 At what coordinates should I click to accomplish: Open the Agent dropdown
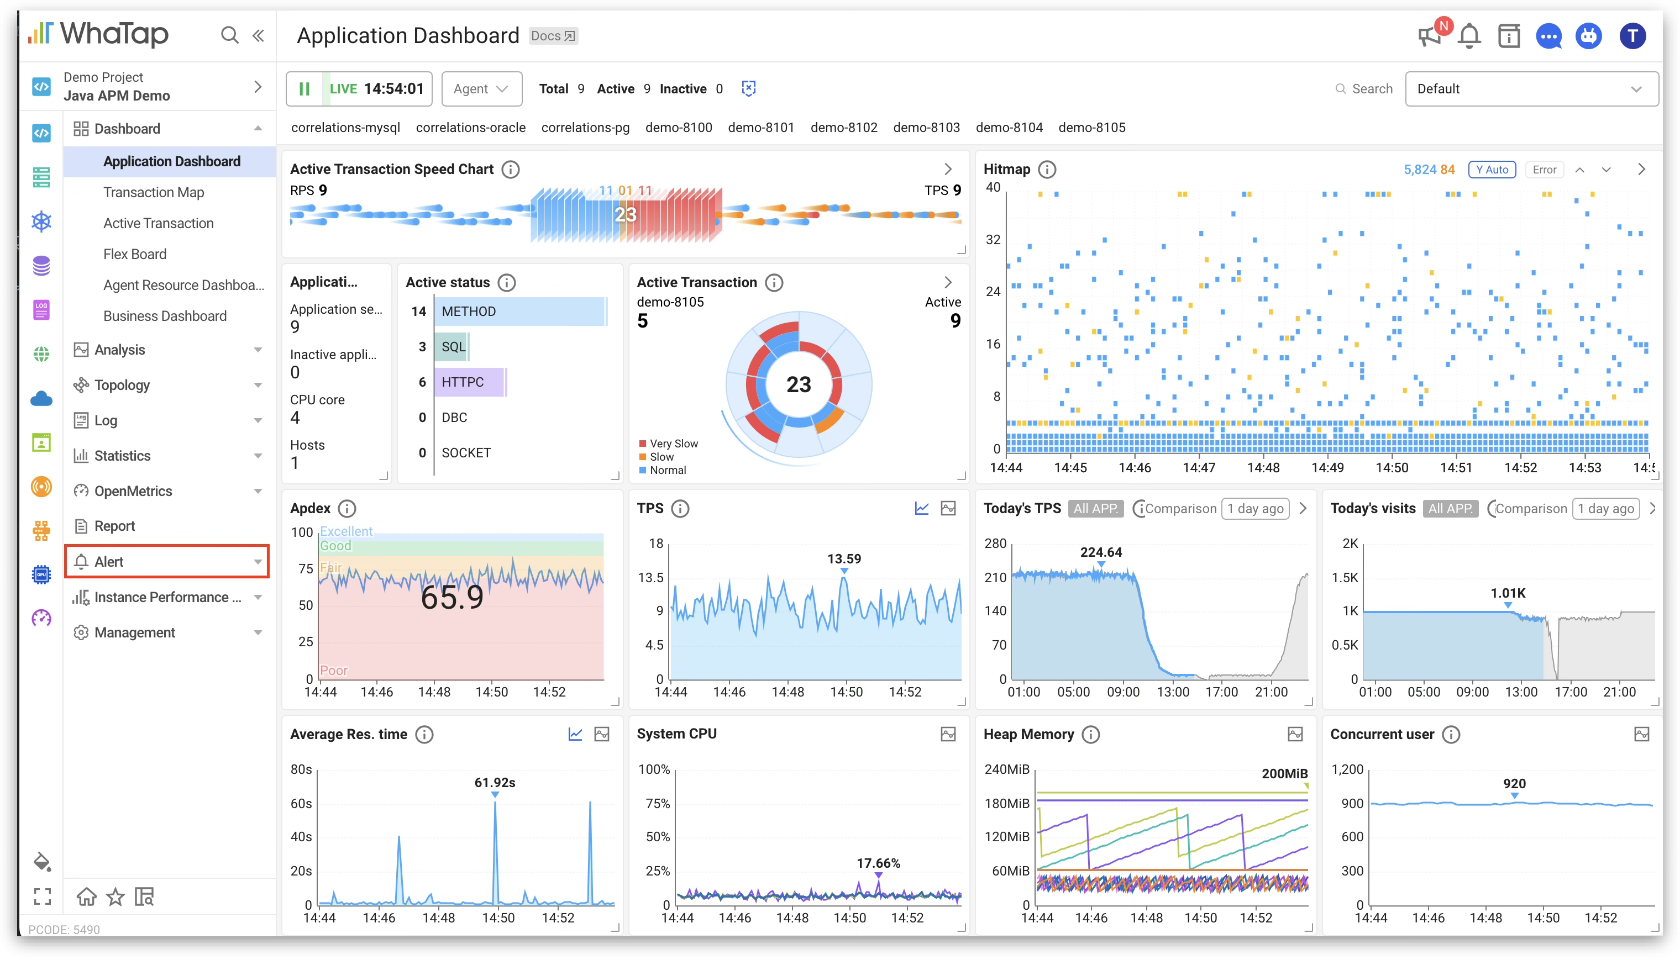(481, 89)
